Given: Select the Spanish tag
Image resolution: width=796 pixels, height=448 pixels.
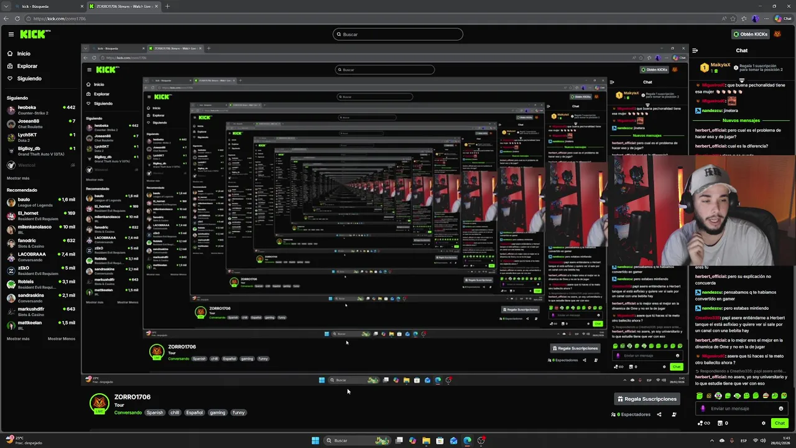Looking at the screenshot, I should tap(155, 413).
